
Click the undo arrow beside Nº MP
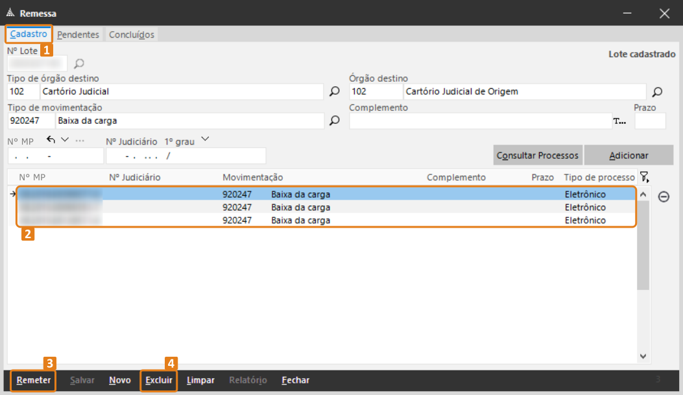(x=51, y=139)
